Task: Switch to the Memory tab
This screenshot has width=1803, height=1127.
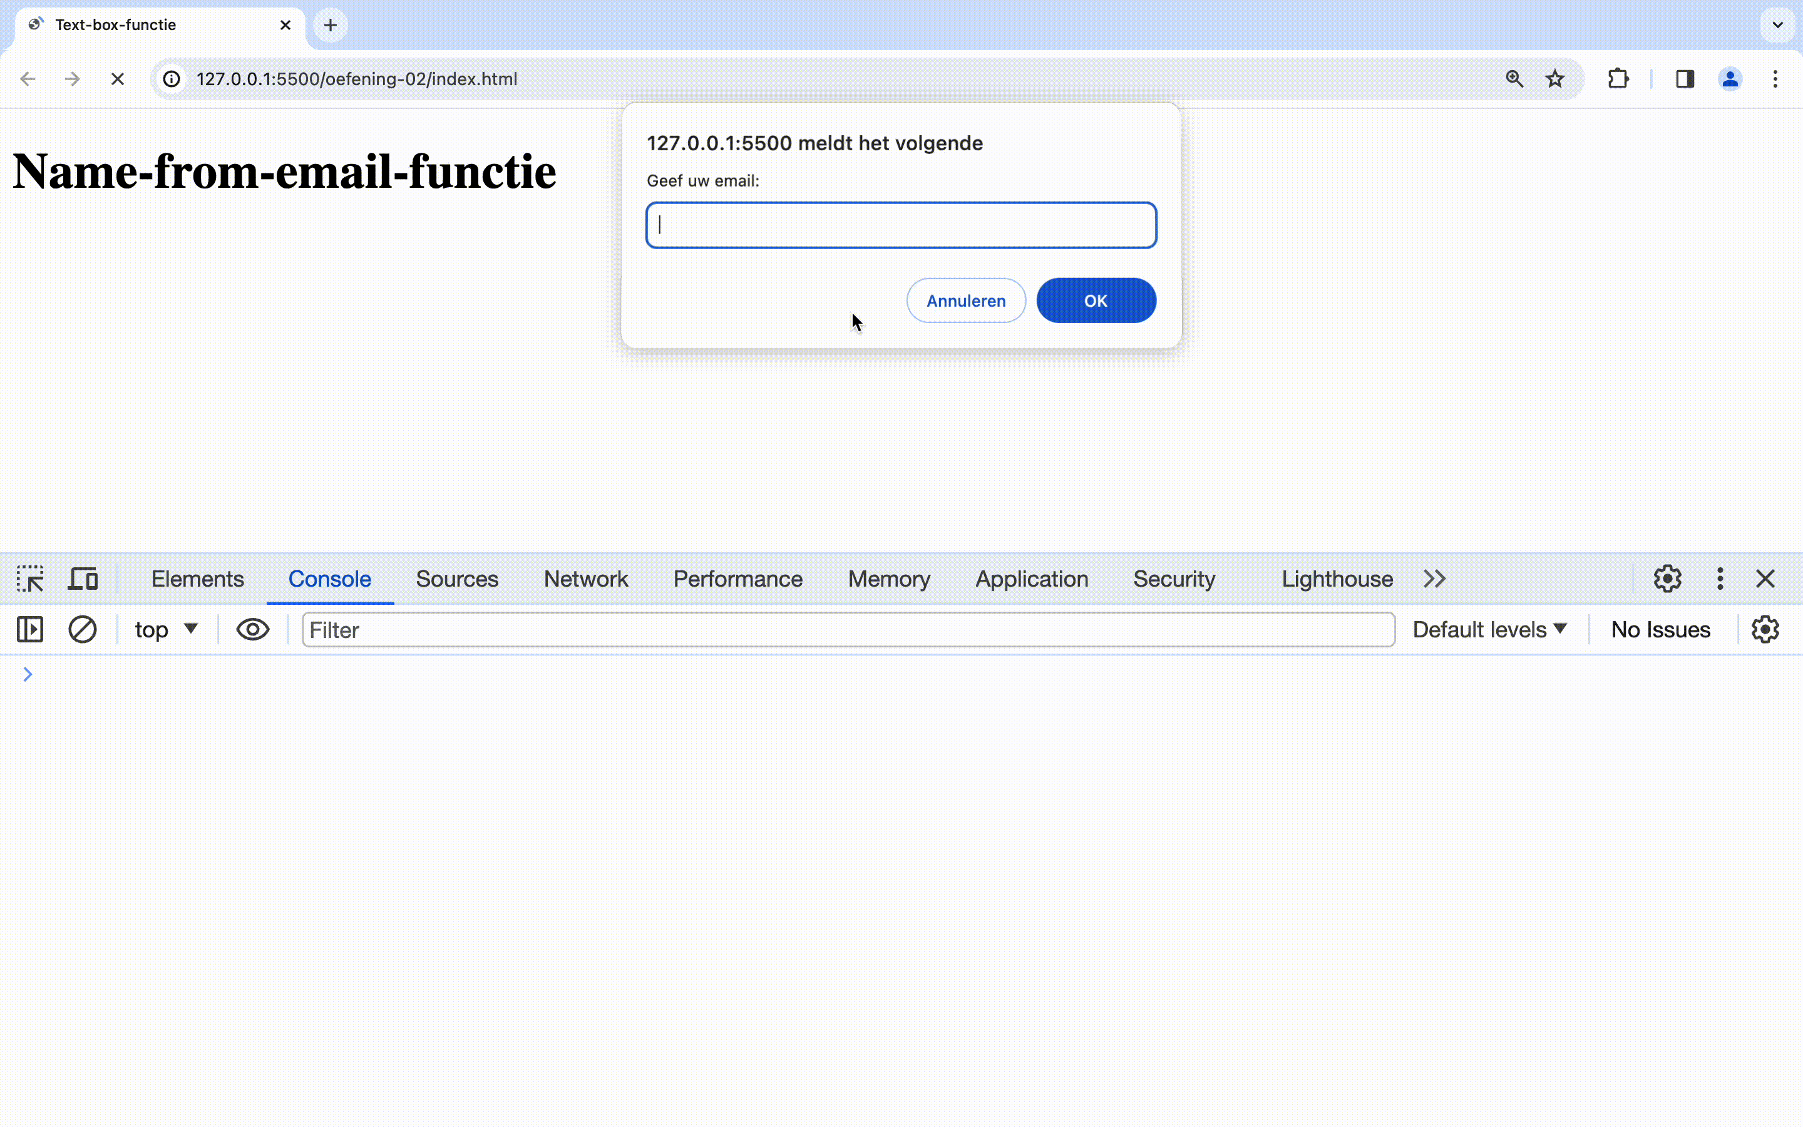Action: tap(889, 579)
